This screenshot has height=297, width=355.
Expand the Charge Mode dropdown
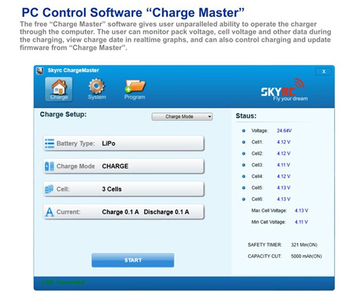(182, 117)
